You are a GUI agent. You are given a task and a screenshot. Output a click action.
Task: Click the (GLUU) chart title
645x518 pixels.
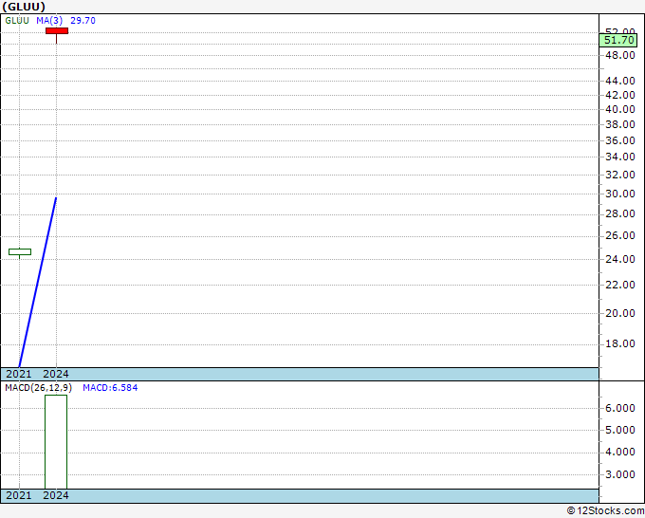tap(24, 7)
